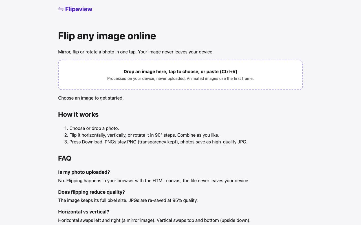Click the answer about HTML canvas flipping
This screenshot has width=361, height=225.
pos(154,181)
